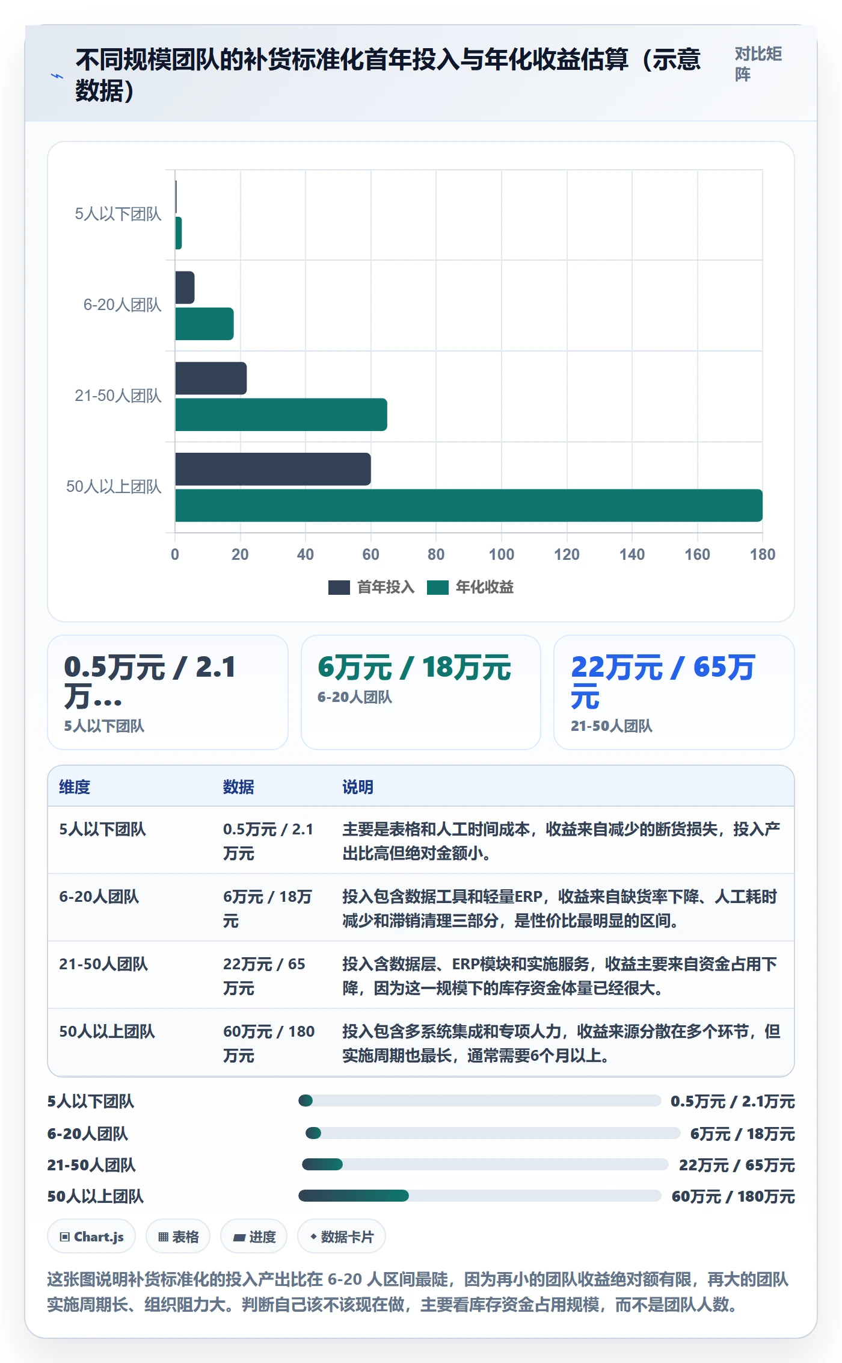Toggle the 年化收益 legend color box

(x=438, y=588)
